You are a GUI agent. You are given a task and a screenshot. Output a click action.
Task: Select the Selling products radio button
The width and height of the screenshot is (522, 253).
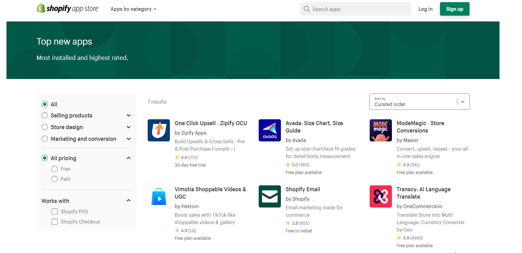point(45,115)
